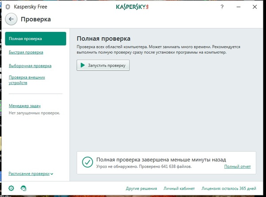The image size is (266, 197).
Task: Select the Полная проверка tab
Action: [x=35, y=39]
